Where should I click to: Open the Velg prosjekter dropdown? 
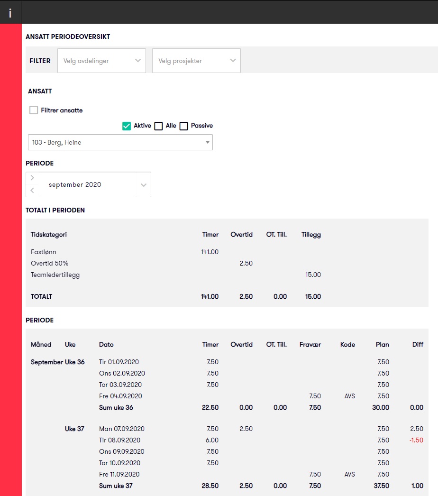pos(196,61)
